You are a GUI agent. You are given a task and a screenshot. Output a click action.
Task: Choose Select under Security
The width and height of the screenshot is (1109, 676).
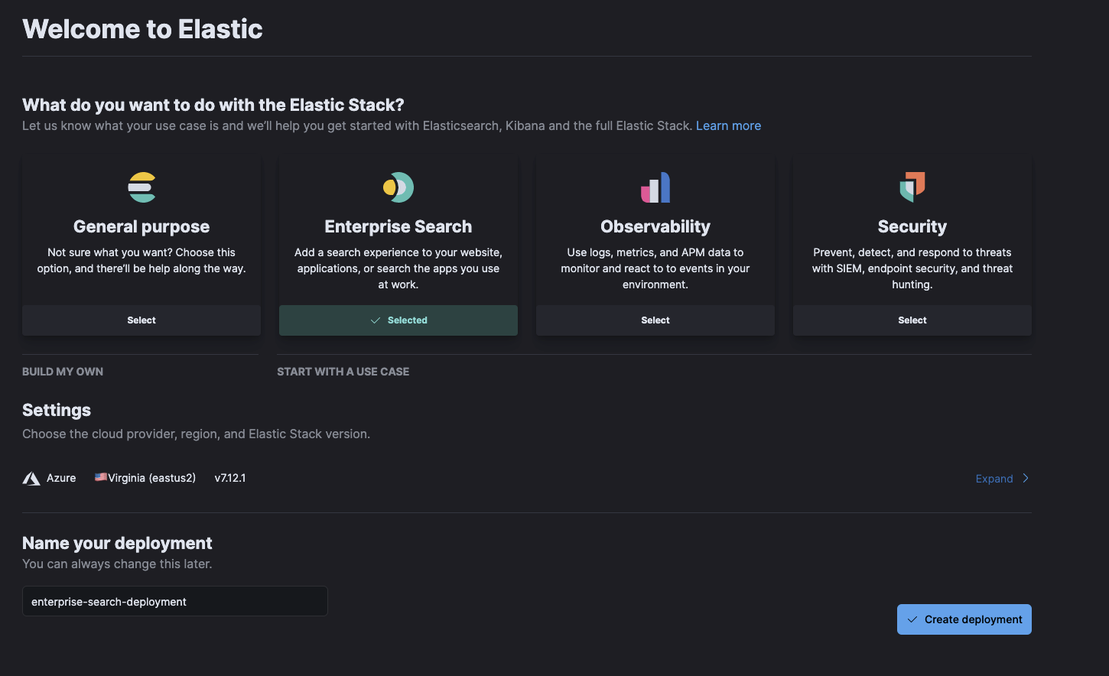coord(912,320)
